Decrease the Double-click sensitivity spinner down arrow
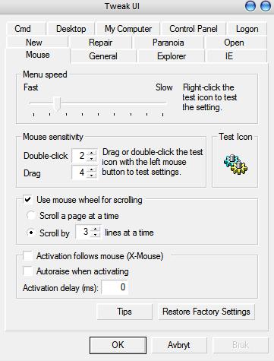Image resolution: width=274 pixels, height=361 pixels. 92,159
